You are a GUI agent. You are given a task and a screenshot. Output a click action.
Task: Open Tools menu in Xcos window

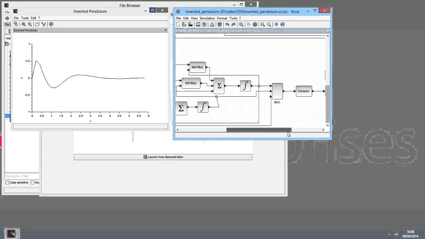pos(233,18)
